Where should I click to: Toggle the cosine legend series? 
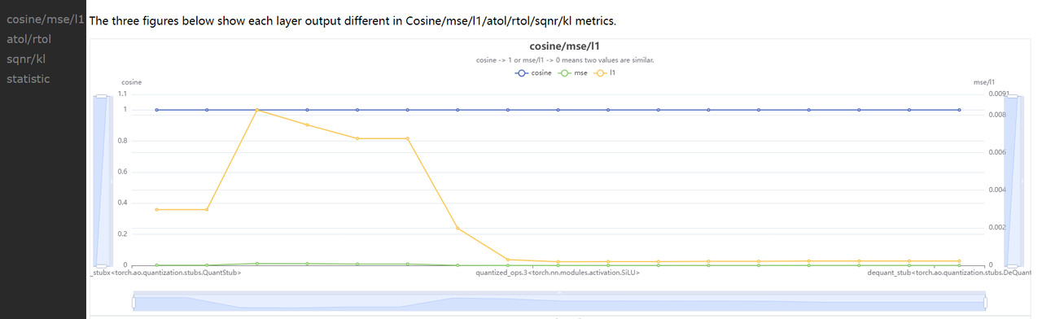534,73
